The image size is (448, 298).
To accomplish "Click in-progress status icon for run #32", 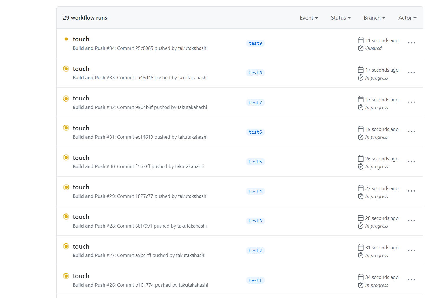I will [66, 98].
